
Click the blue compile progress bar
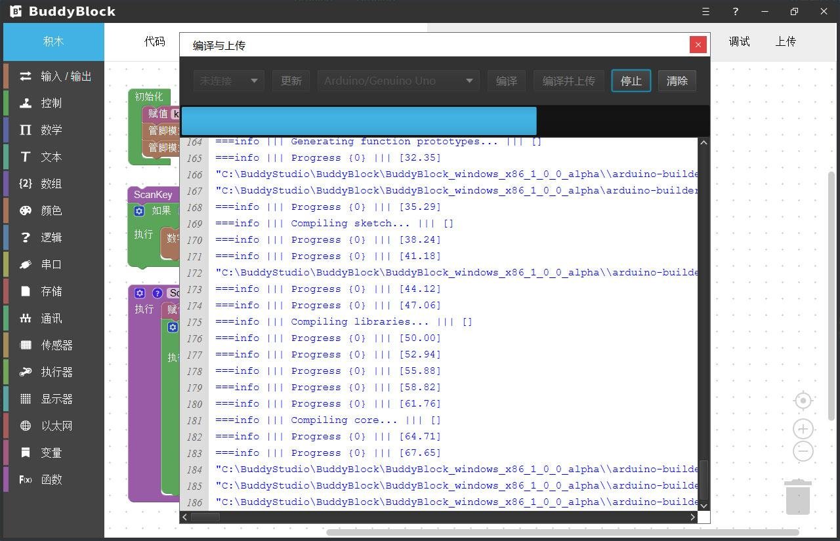[359, 121]
